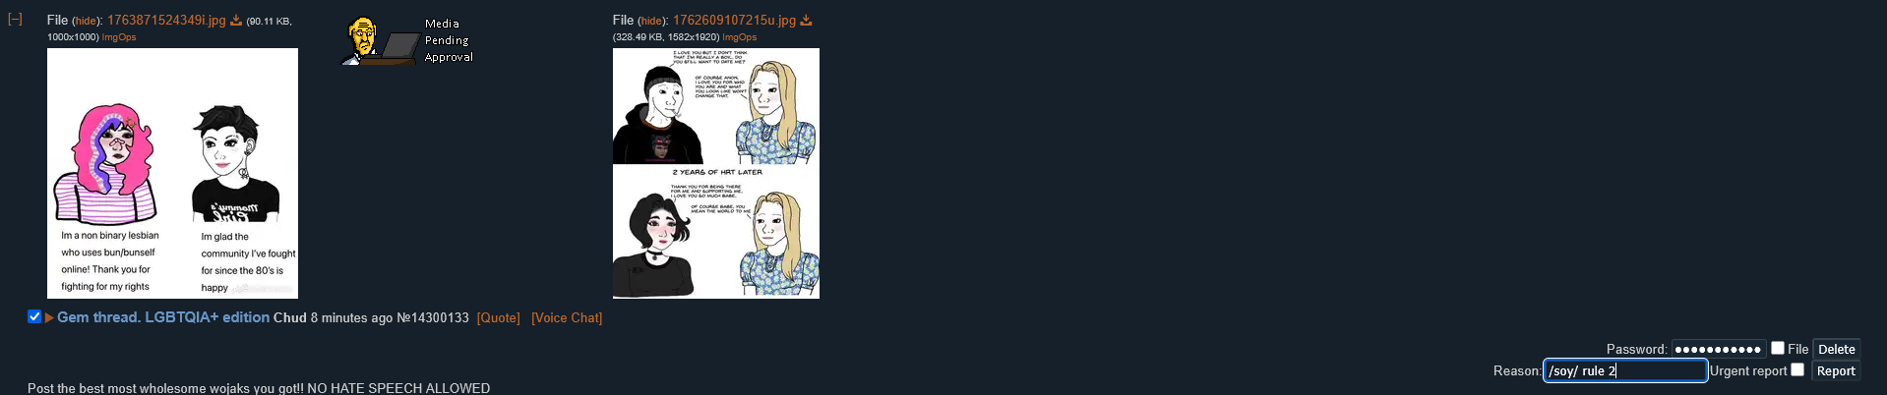This screenshot has height=395, width=1887.
Task: Collapse the thread with the [–] toggle
Action: pos(15,20)
